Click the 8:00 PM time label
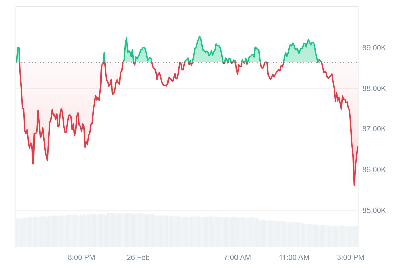 point(81,258)
